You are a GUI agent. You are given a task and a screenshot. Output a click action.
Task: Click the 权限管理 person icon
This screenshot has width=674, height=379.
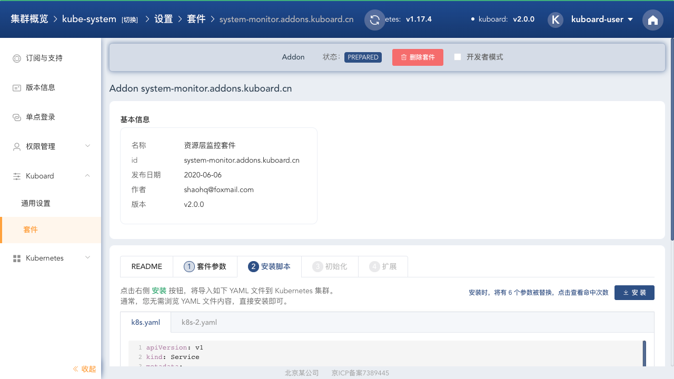coord(16,147)
